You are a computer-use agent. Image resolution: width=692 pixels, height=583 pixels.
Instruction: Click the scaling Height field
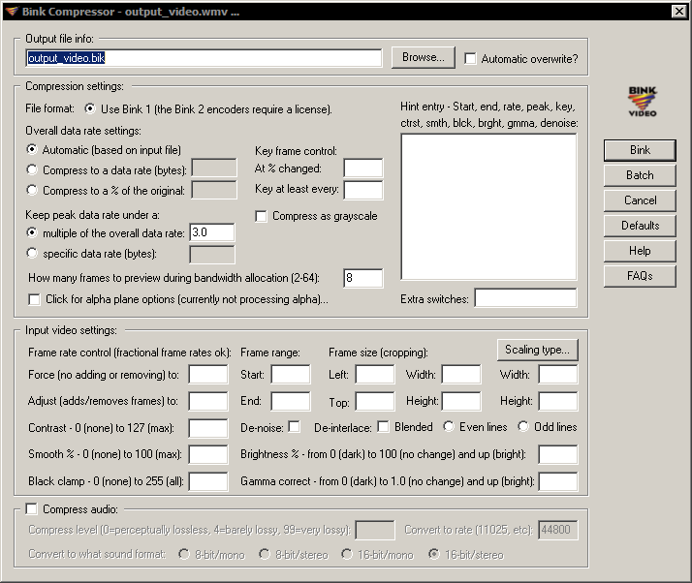[558, 401]
